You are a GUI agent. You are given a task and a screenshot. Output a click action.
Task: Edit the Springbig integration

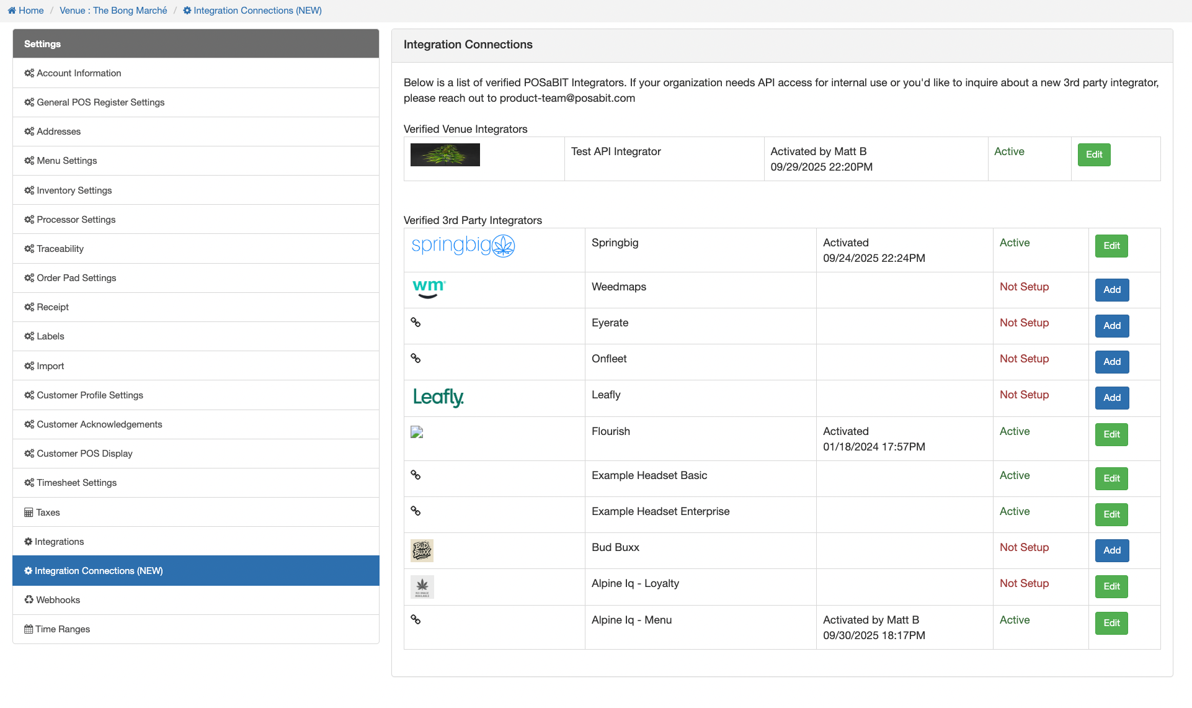1111,246
